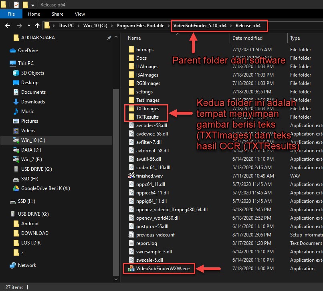Screen dimensions: 323x291
Task: Click Release_x64 breadcrumb in address bar
Action: coord(248,26)
